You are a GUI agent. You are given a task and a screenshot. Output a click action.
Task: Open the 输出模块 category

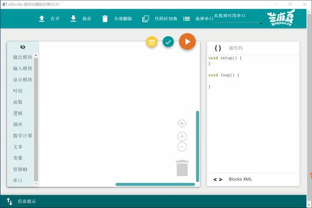pos(23,57)
